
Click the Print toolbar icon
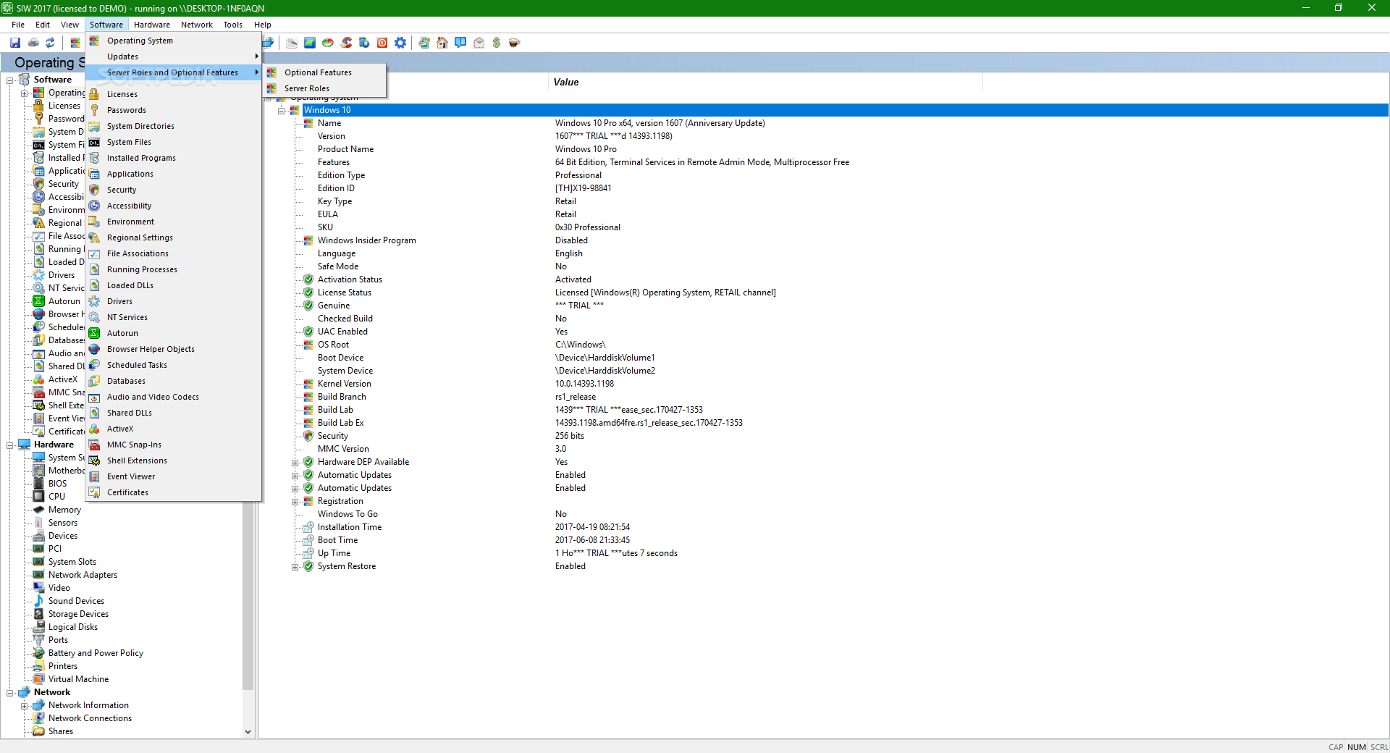click(x=33, y=43)
